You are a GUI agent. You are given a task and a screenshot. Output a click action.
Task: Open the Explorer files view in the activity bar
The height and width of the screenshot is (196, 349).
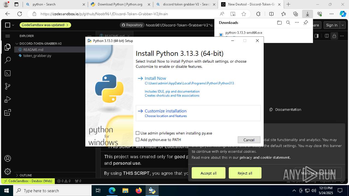point(8,47)
